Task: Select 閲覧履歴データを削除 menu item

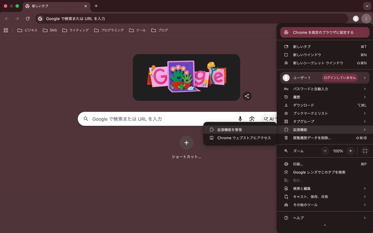Action: pyautogui.click(x=325, y=138)
